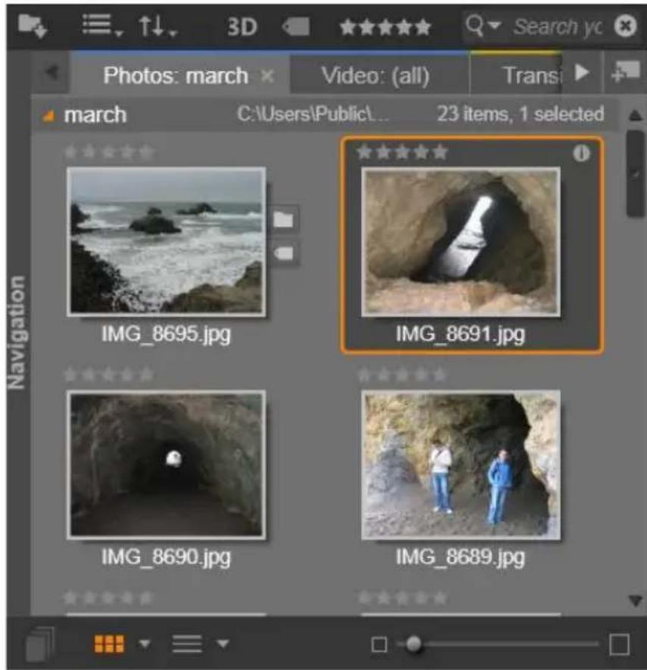Open the info icon on IMG_8691.jpg
647x670 pixels.
[x=581, y=153]
